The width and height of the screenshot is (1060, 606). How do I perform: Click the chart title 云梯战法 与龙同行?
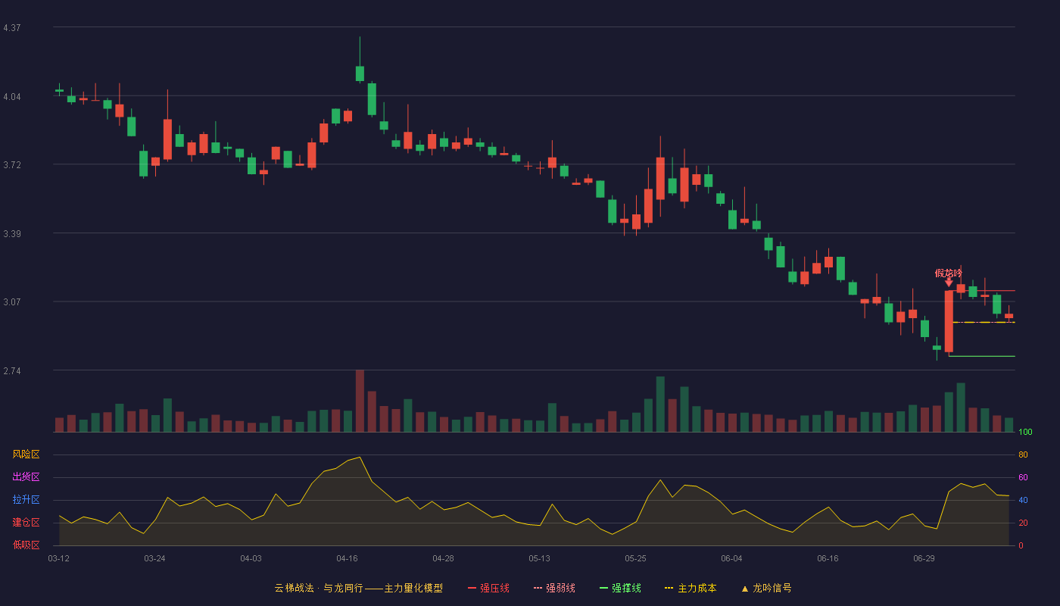point(319,588)
